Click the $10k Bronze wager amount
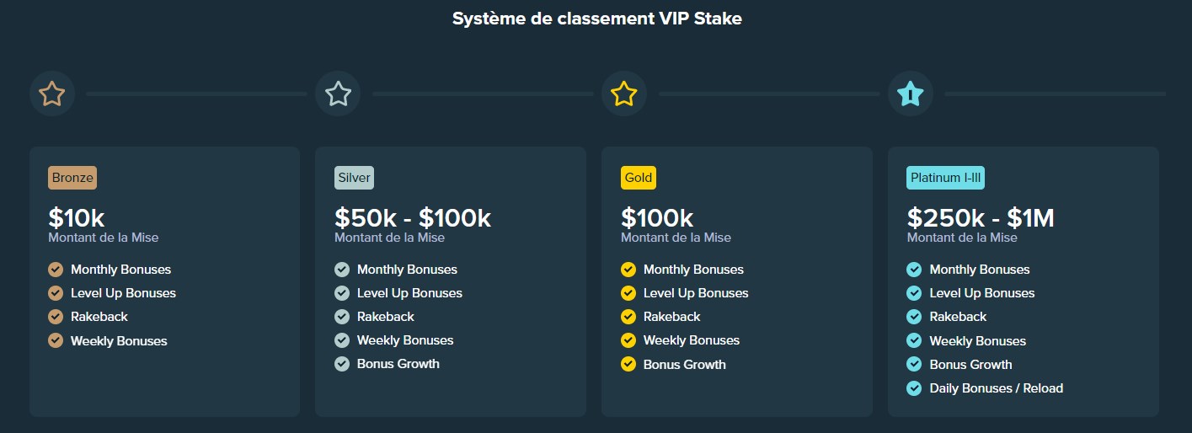This screenshot has height=433, width=1192. click(77, 218)
